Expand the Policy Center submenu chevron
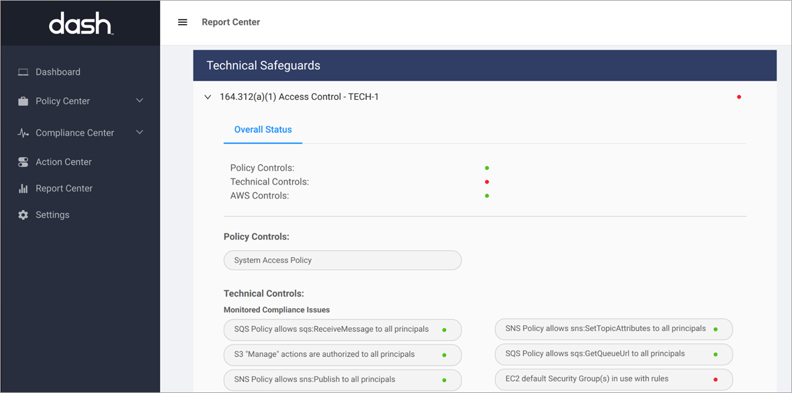The image size is (792, 393). 140,101
